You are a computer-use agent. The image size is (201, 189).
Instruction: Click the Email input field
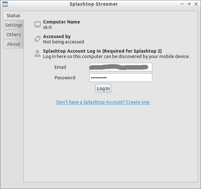pyautogui.click(x=121, y=67)
